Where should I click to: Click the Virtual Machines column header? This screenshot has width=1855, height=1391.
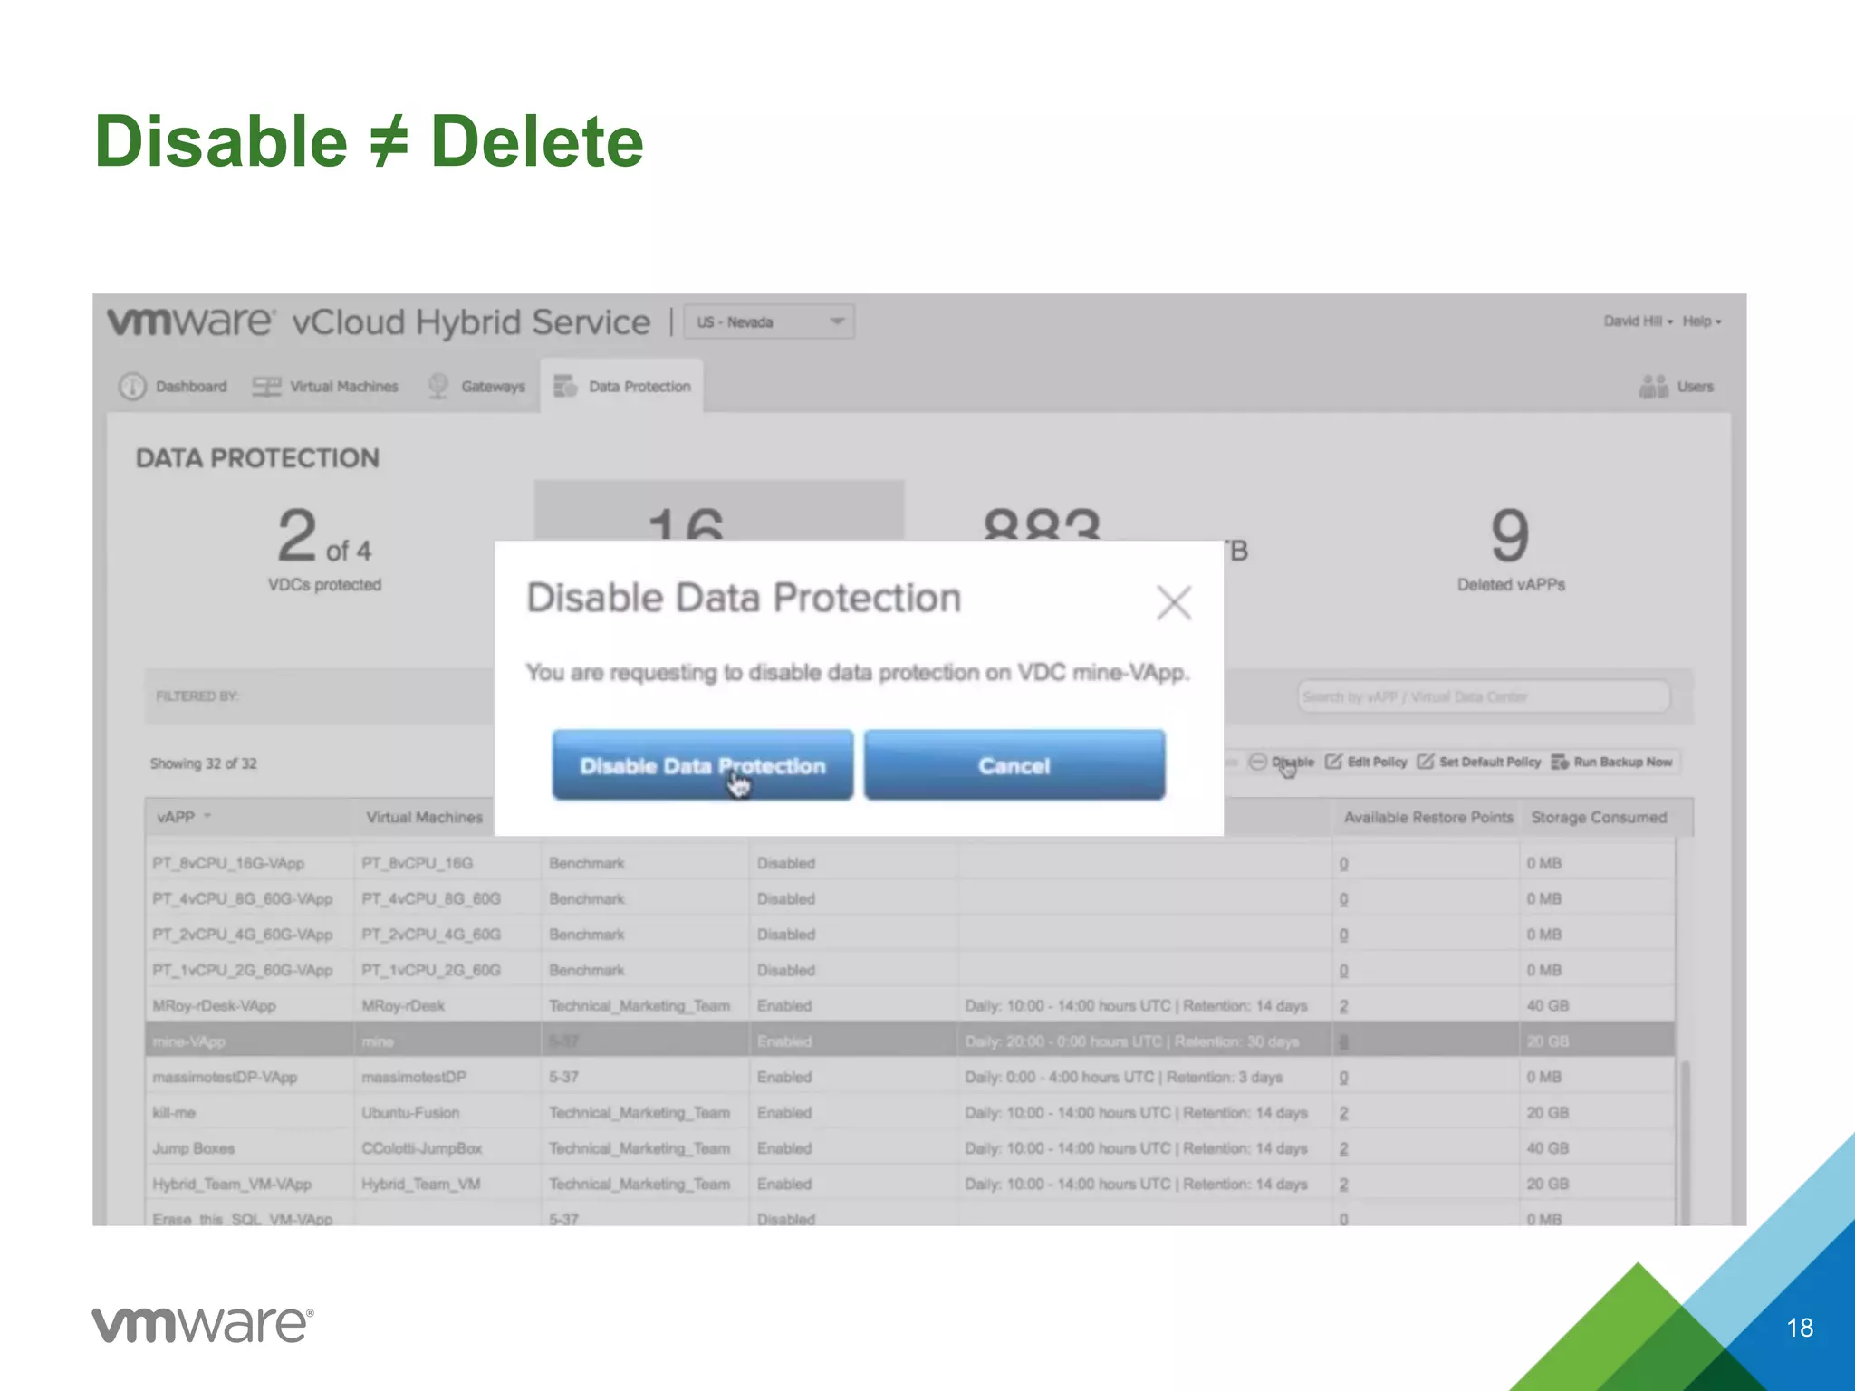pos(425,817)
